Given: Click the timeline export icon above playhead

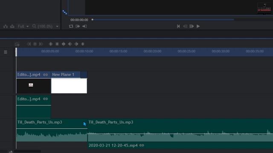Looking at the screenshot, I should (x=17, y=44).
